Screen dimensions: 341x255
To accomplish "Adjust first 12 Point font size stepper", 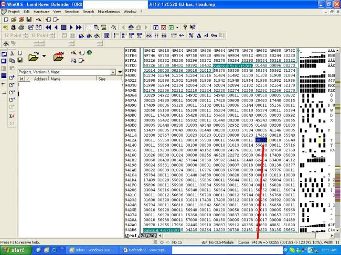I will [26, 36].
